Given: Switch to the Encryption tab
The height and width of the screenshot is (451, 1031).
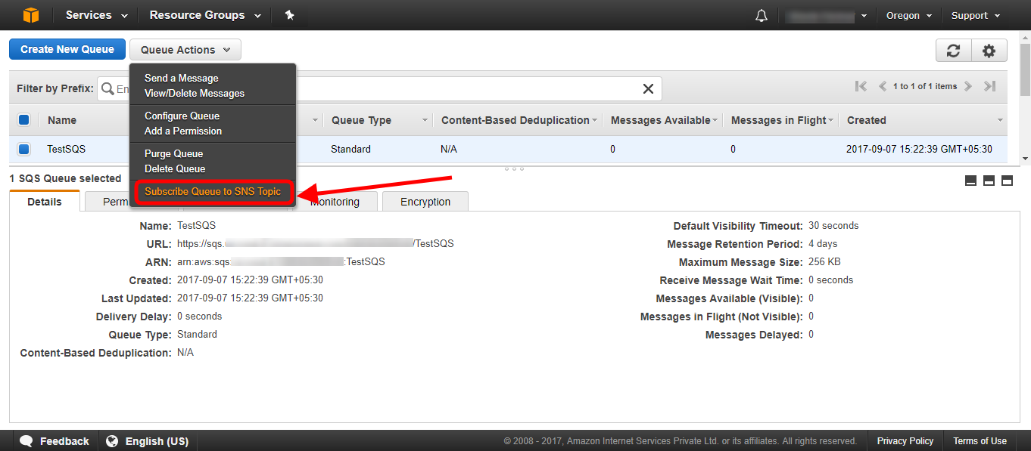Looking at the screenshot, I should coord(425,202).
